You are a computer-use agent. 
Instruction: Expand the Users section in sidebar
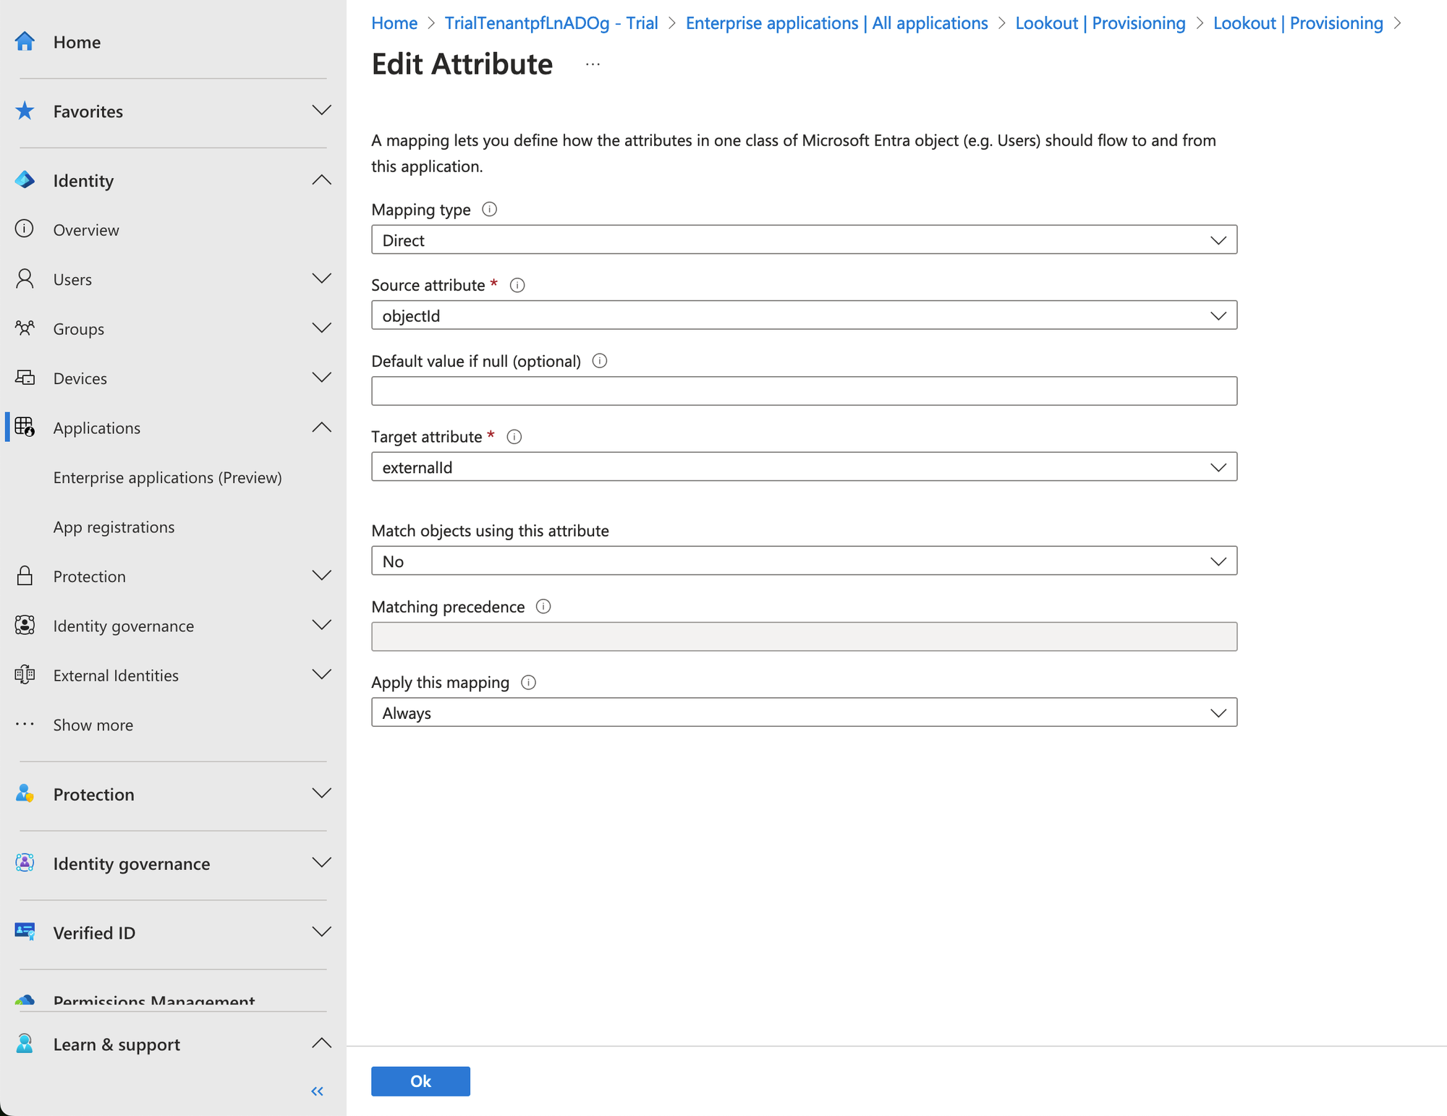coord(321,278)
